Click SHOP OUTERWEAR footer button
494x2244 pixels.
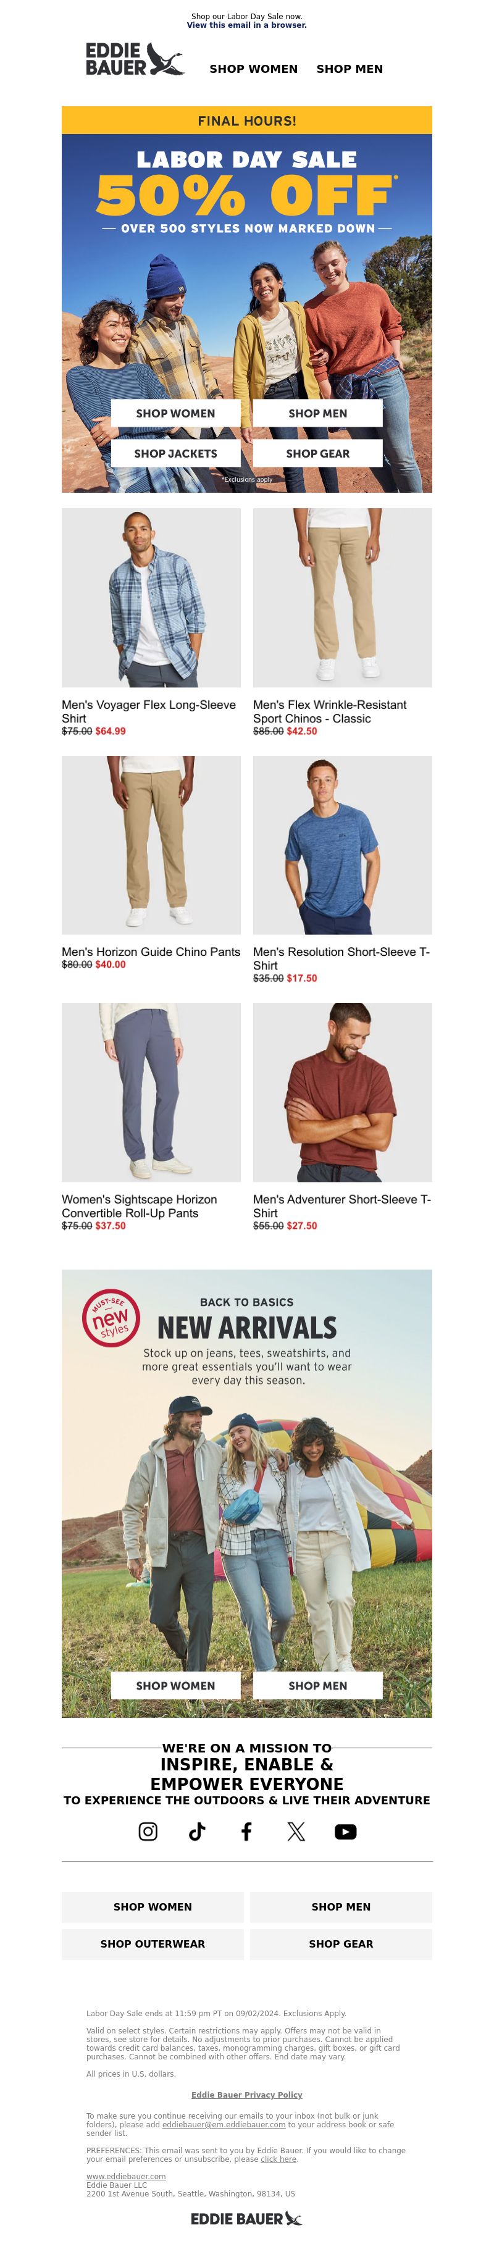point(153,1943)
